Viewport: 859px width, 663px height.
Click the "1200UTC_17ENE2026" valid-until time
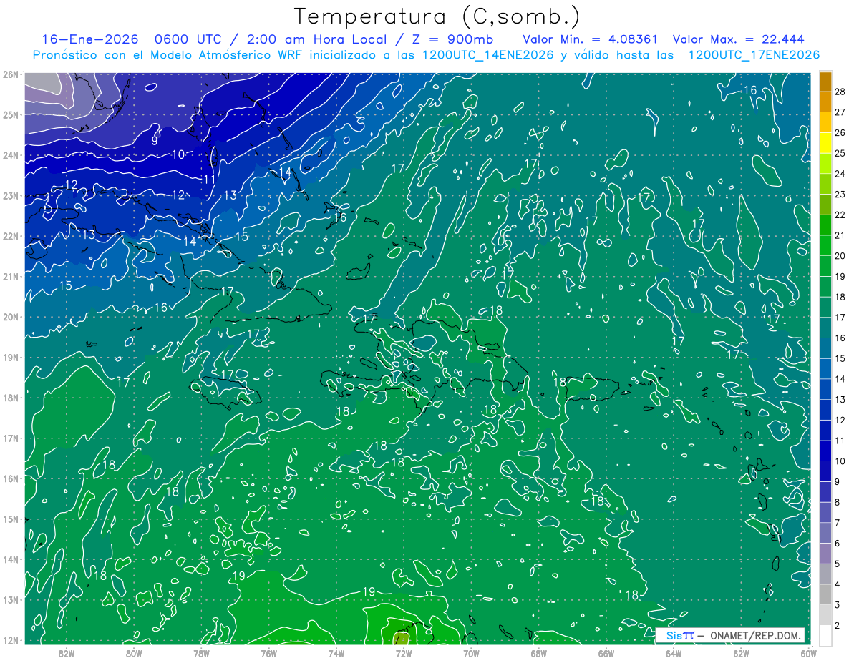(x=754, y=55)
